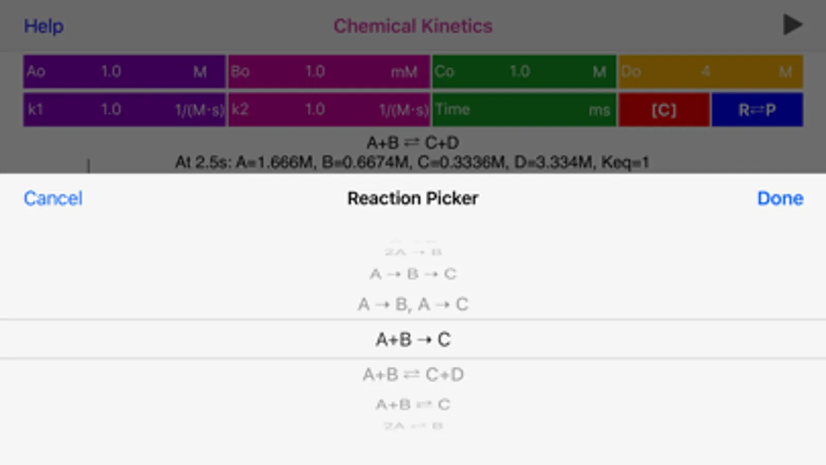The height and width of the screenshot is (465, 826).
Task: Pick the A+B ⇌ C reaction option
Action: click(413, 404)
